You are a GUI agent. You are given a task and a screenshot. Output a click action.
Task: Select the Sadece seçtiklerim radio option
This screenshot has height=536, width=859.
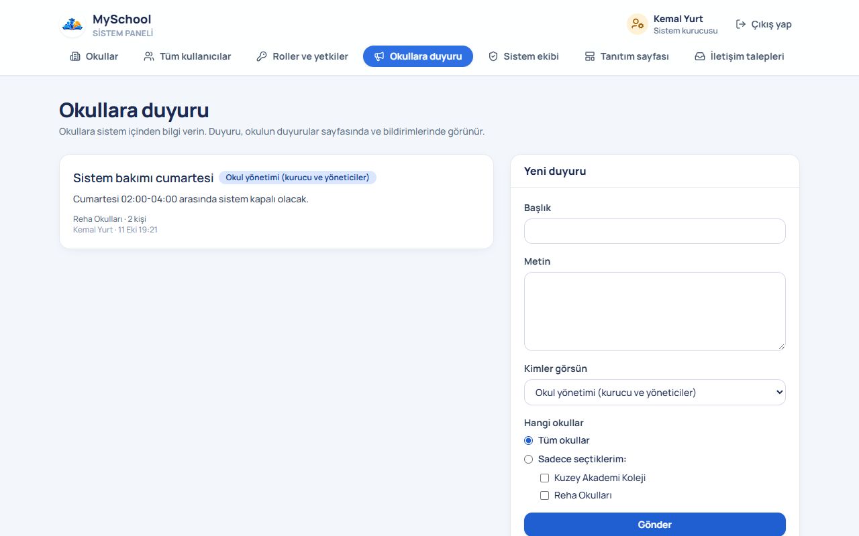(529, 459)
